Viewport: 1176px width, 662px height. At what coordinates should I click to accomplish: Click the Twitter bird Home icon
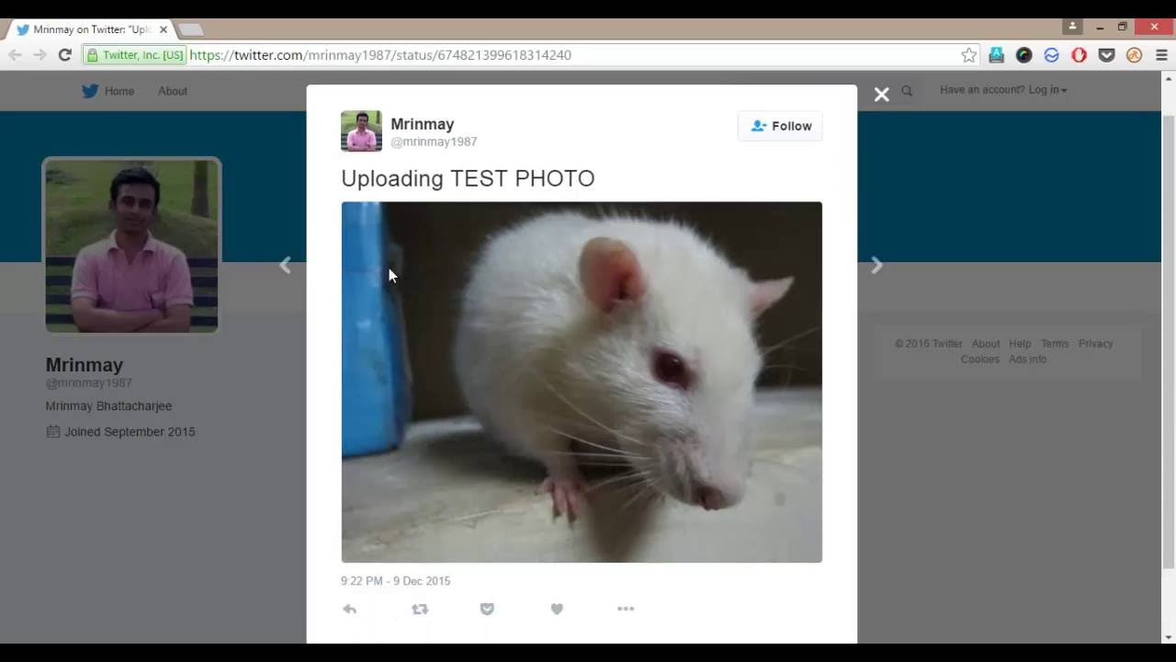pos(90,91)
